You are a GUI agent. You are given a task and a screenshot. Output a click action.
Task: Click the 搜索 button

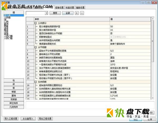click(x=55, y=13)
